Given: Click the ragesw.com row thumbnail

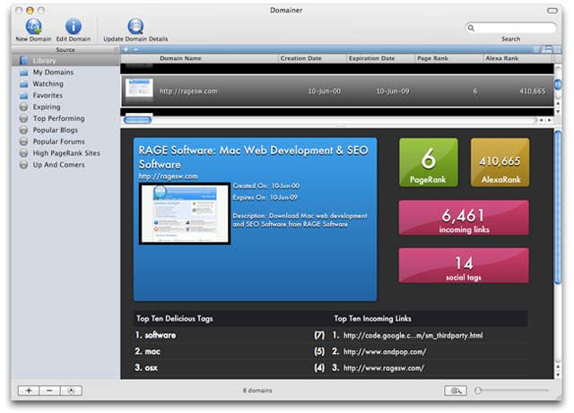Looking at the screenshot, I should [139, 89].
